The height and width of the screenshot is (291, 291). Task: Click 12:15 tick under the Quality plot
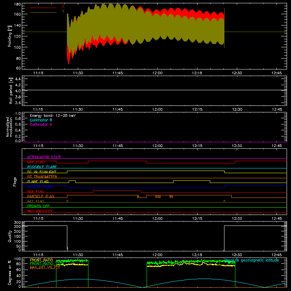click(197, 255)
